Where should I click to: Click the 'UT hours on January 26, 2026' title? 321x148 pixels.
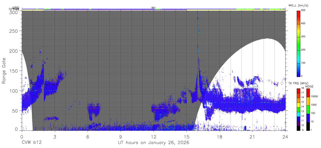[x=153, y=143]
